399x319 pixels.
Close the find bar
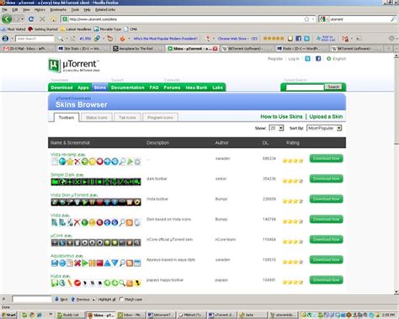(x=3, y=299)
